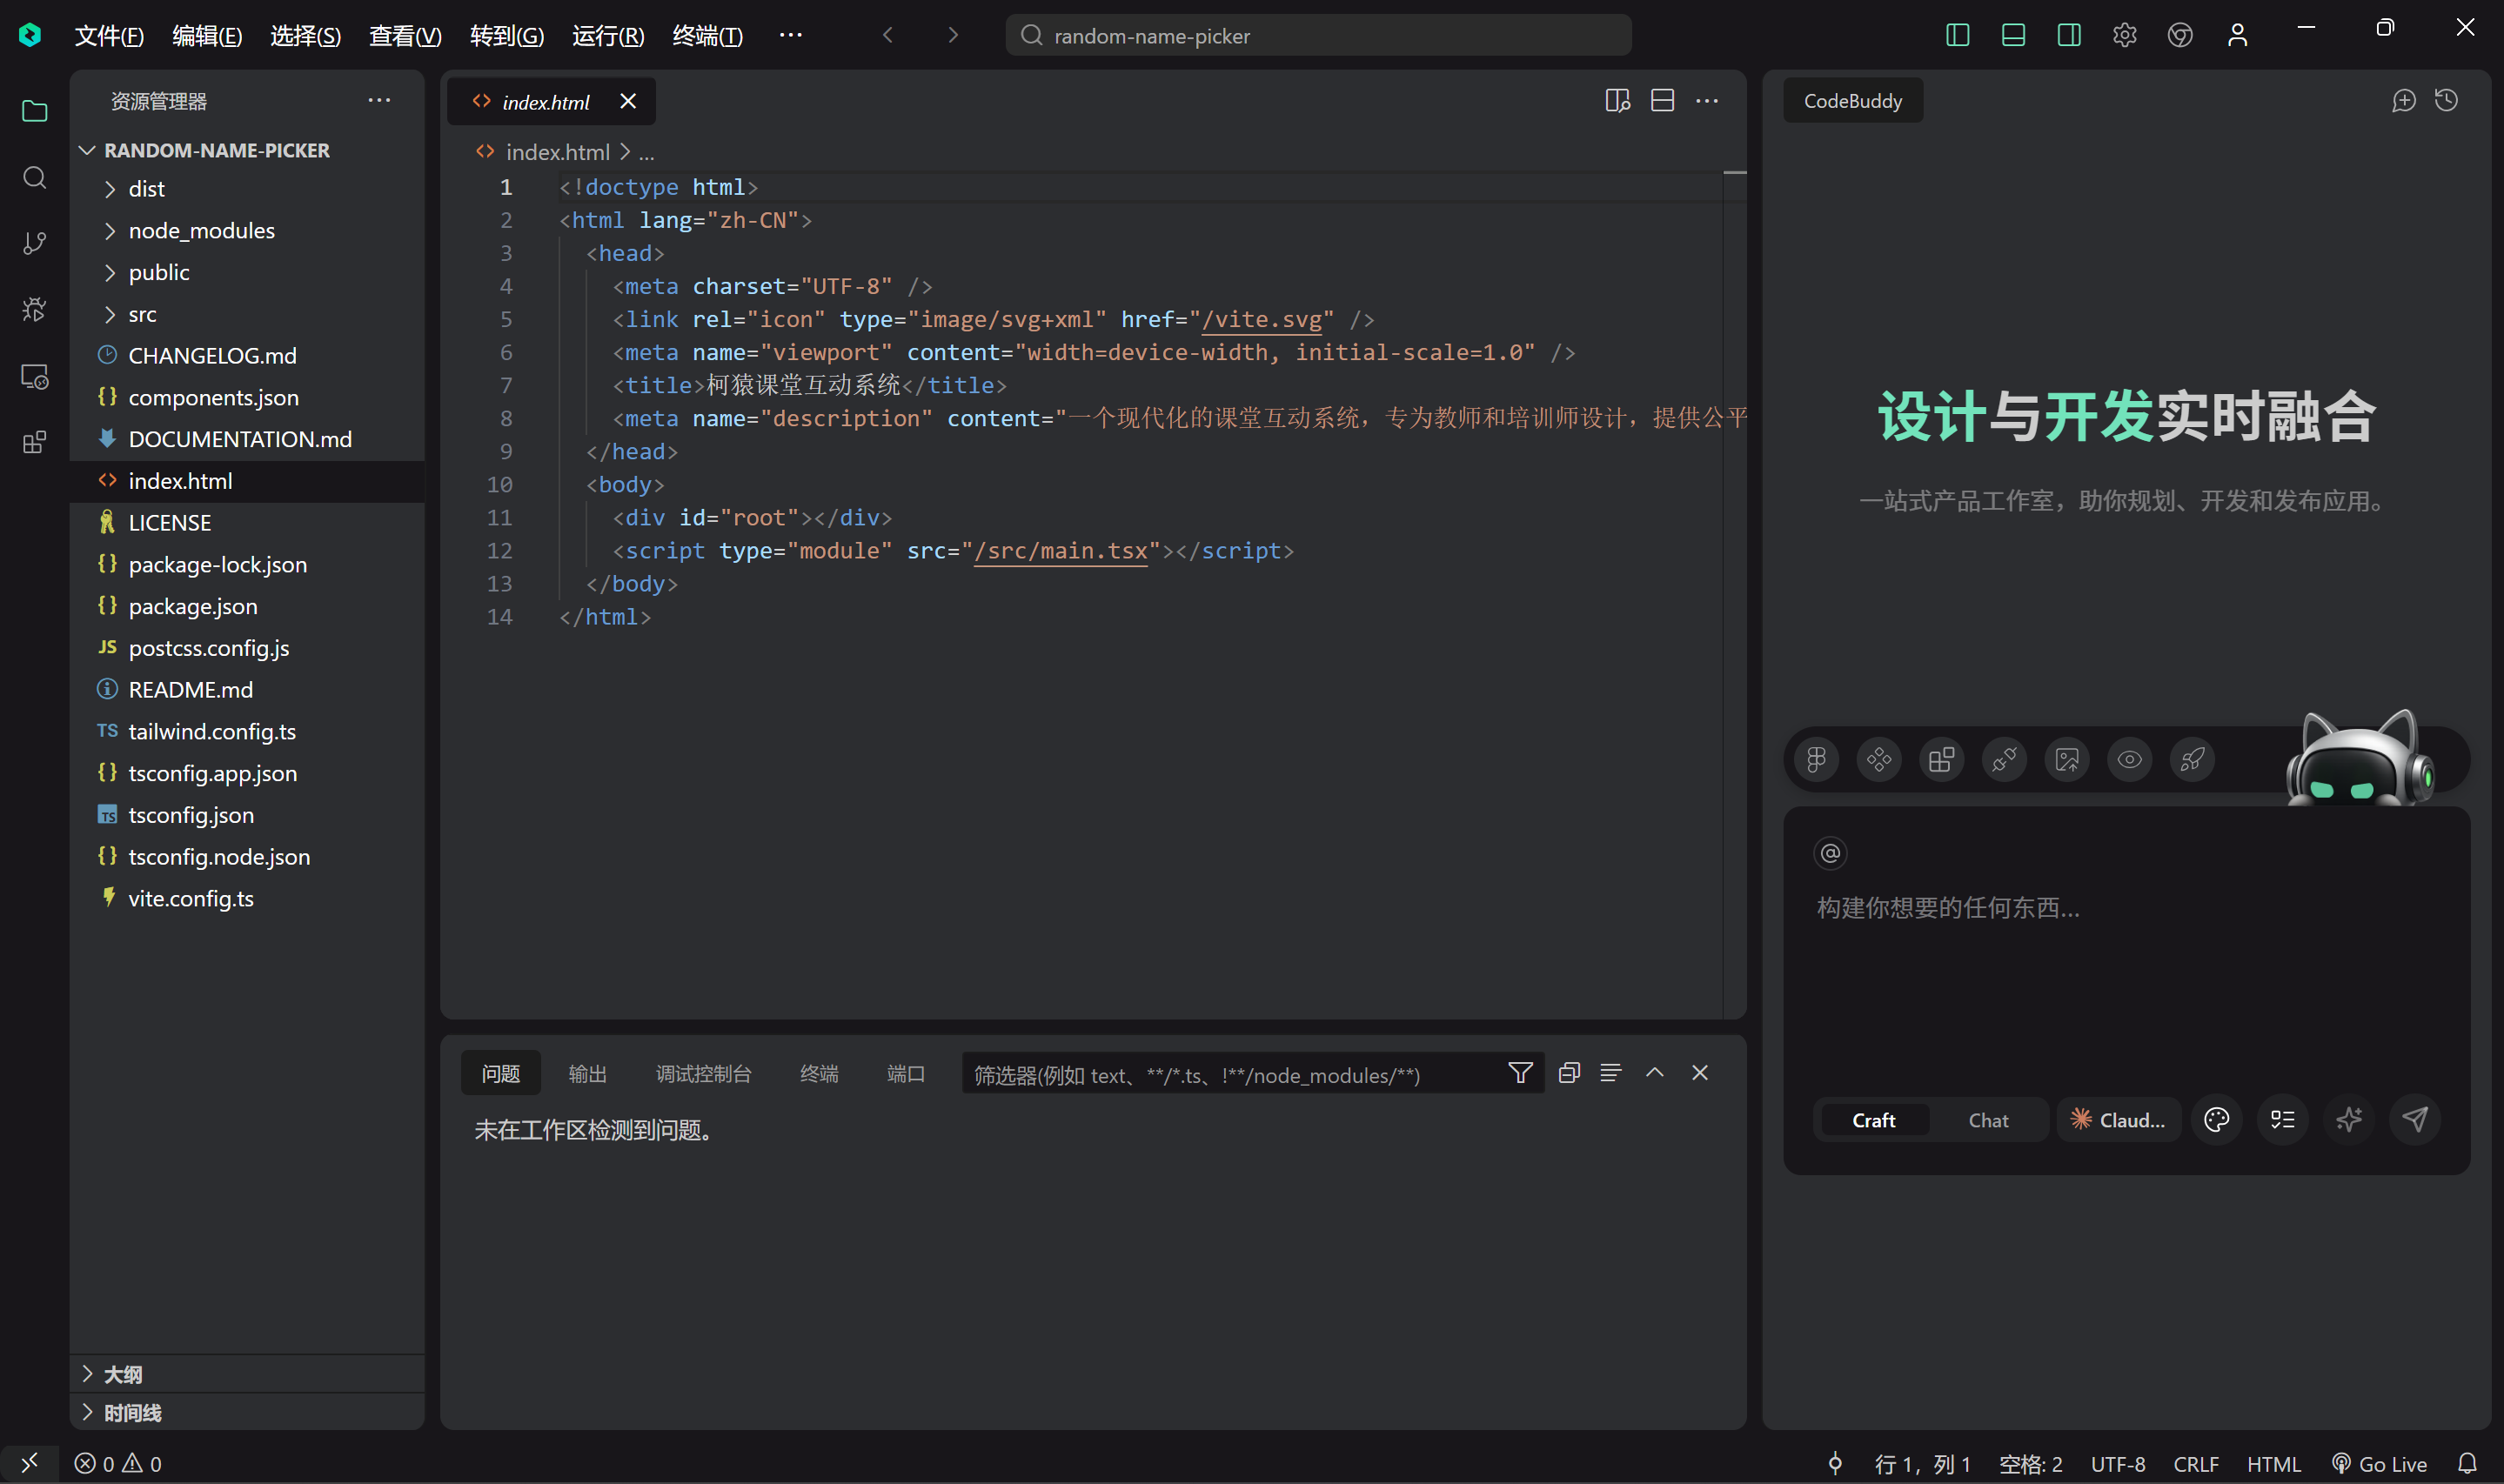Image resolution: width=2504 pixels, height=1484 pixels.
Task: Toggle the secondary sidebar layout
Action: [x=2069, y=35]
